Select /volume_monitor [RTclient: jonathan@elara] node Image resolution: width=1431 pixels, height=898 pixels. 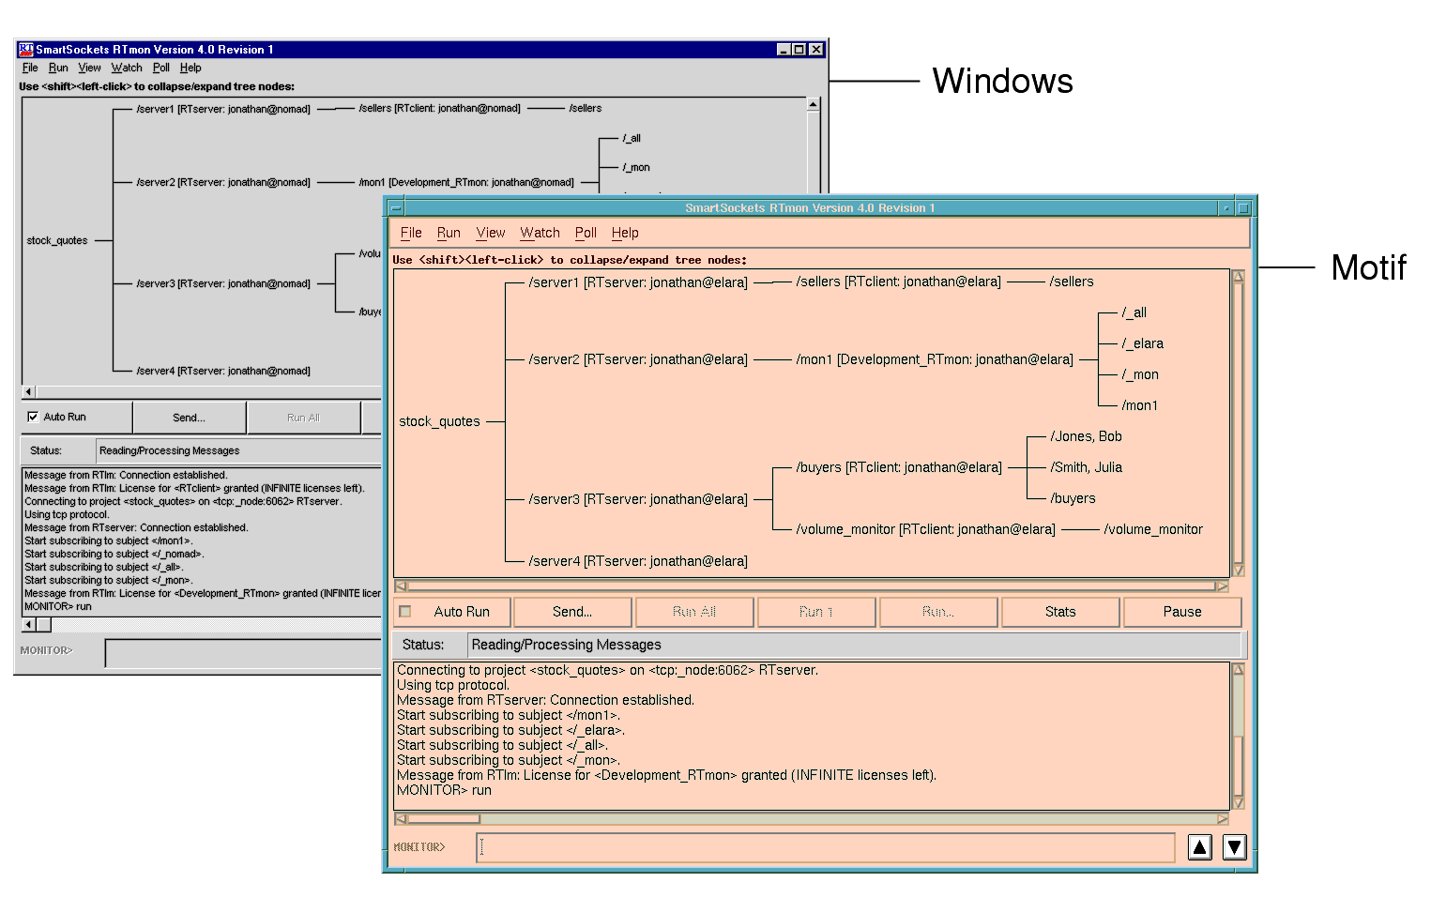point(925,529)
